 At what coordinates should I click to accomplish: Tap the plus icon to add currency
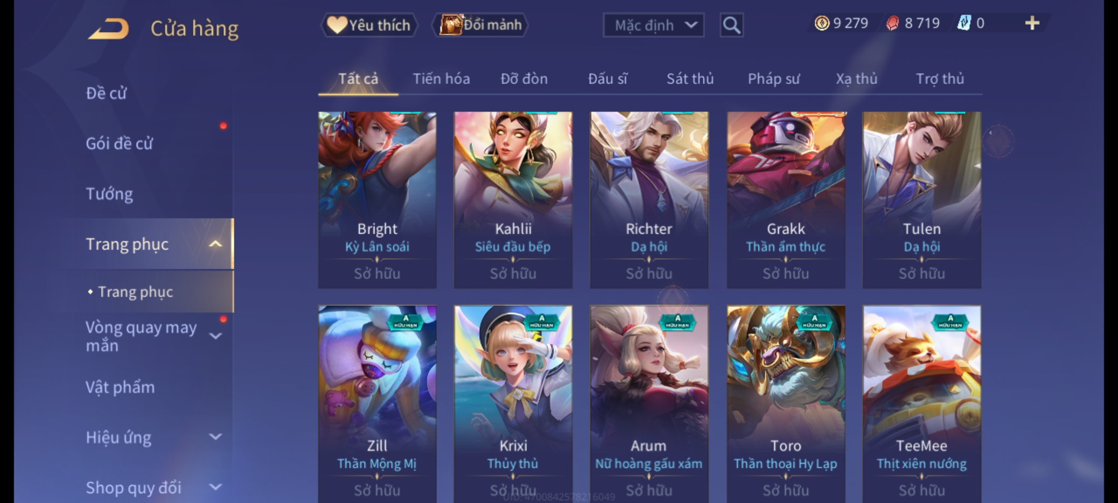pyautogui.click(x=1032, y=23)
